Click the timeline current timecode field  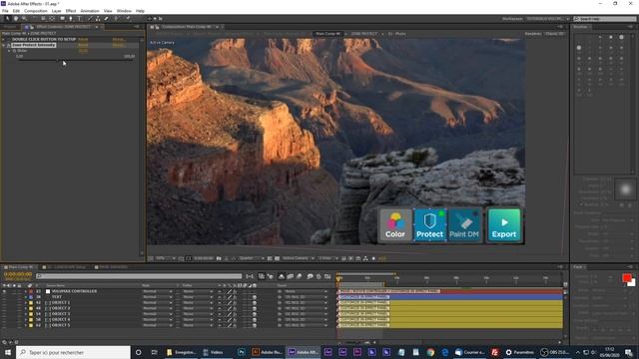click(x=18, y=275)
